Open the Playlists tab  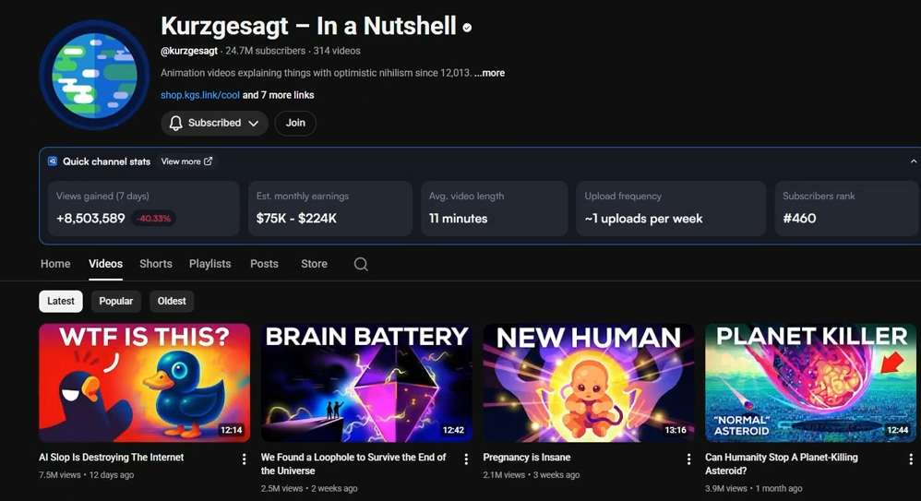(x=209, y=264)
